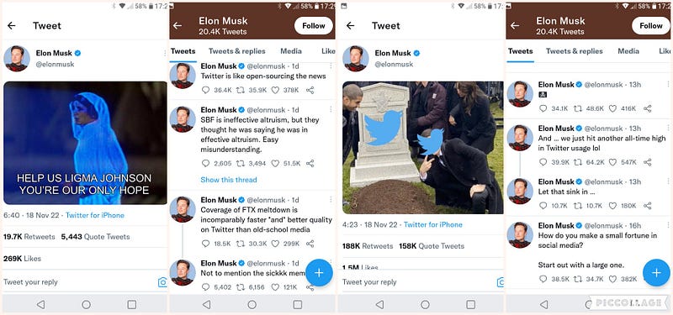Follow Elon Musk from the second screen header
The height and width of the screenshot is (315, 673).
[x=313, y=26]
